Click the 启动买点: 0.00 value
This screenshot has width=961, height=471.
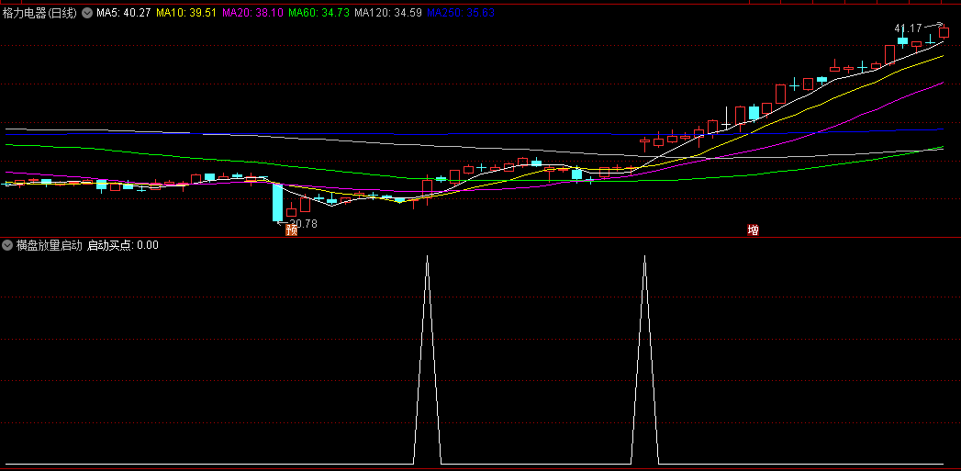[x=123, y=245]
